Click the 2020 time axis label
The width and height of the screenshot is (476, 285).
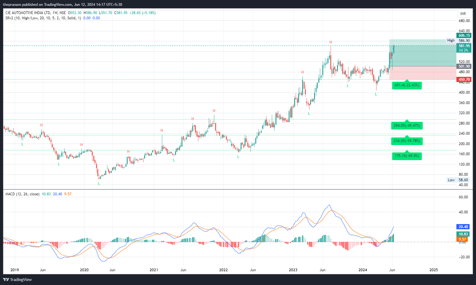pyautogui.click(x=84, y=270)
